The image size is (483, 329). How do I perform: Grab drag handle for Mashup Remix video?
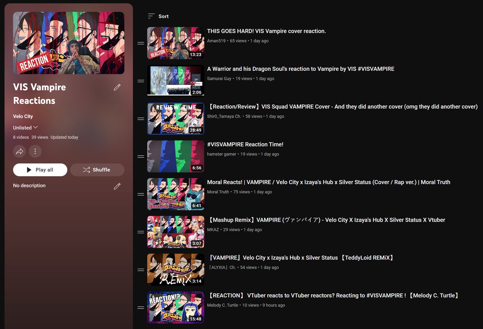click(x=141, y=232)
